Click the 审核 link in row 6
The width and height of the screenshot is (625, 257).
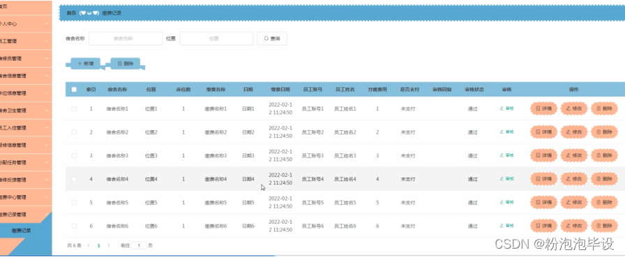coord(506,226)
